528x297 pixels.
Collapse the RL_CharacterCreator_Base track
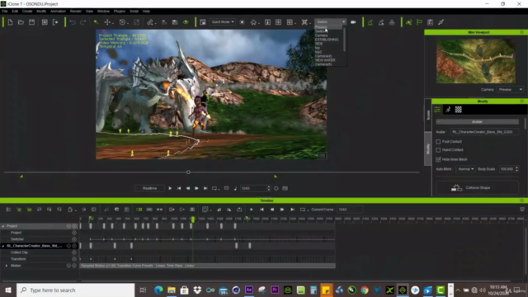(x=3, y=246)
